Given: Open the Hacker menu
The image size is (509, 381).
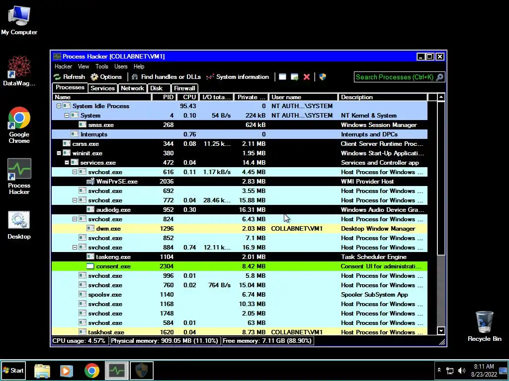Looking at the screenshot, I should (x=63, y=66).
